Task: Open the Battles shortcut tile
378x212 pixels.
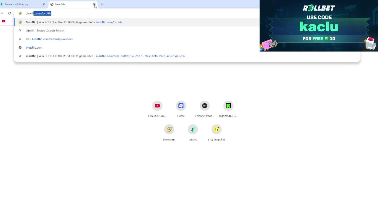Action: click(193, 133)
